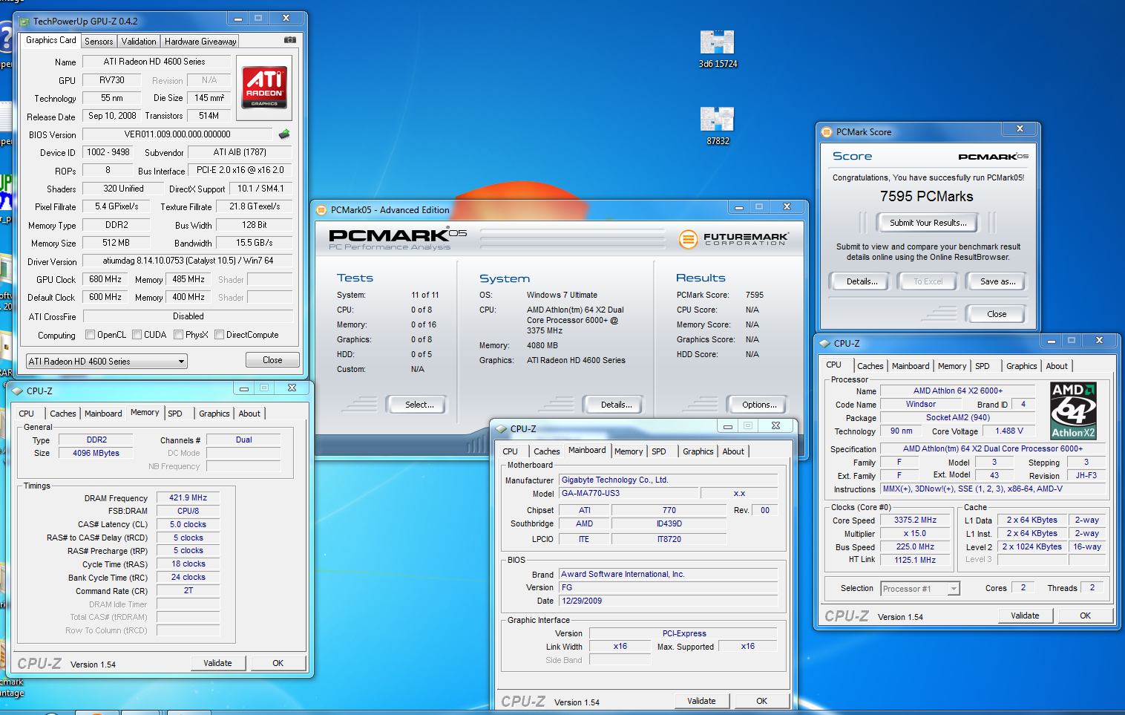Select the SPD tab in CPU-Z memory window

pos(175,414)
